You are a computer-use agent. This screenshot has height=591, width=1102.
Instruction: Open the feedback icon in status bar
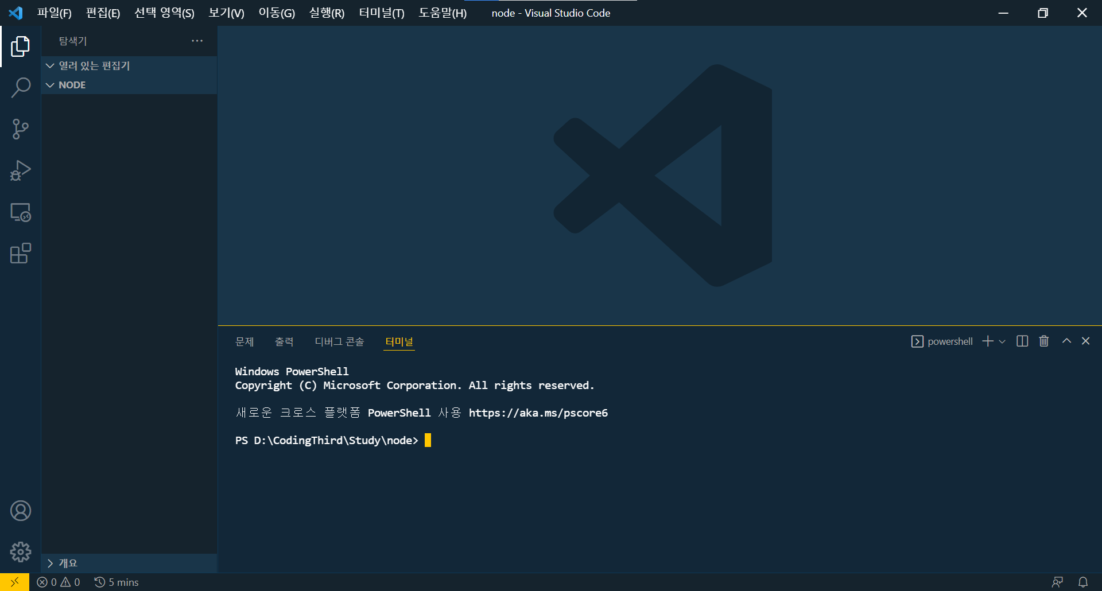[x=1057, y=582]
